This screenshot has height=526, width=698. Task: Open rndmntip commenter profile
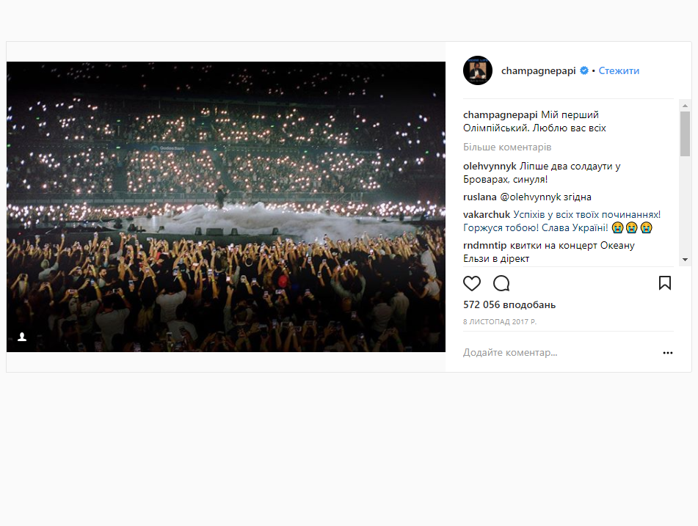pos(484,246)
